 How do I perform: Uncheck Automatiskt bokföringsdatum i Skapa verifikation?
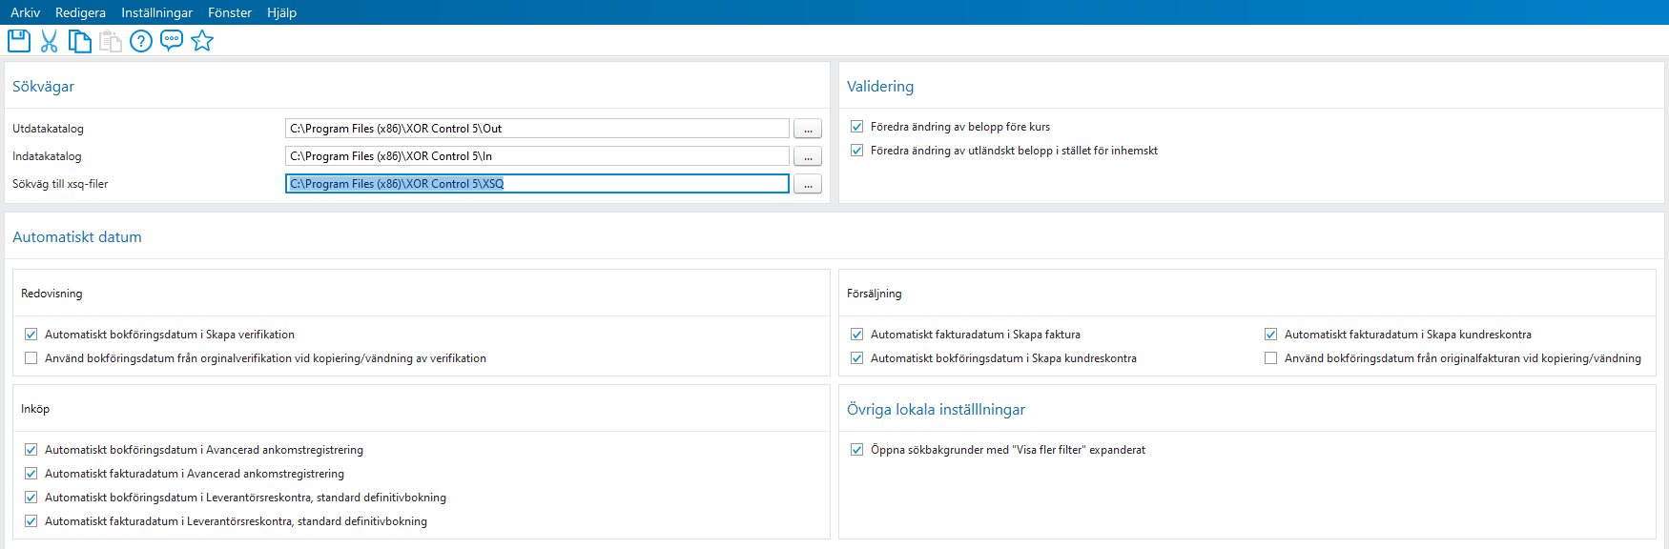point(31,335)
